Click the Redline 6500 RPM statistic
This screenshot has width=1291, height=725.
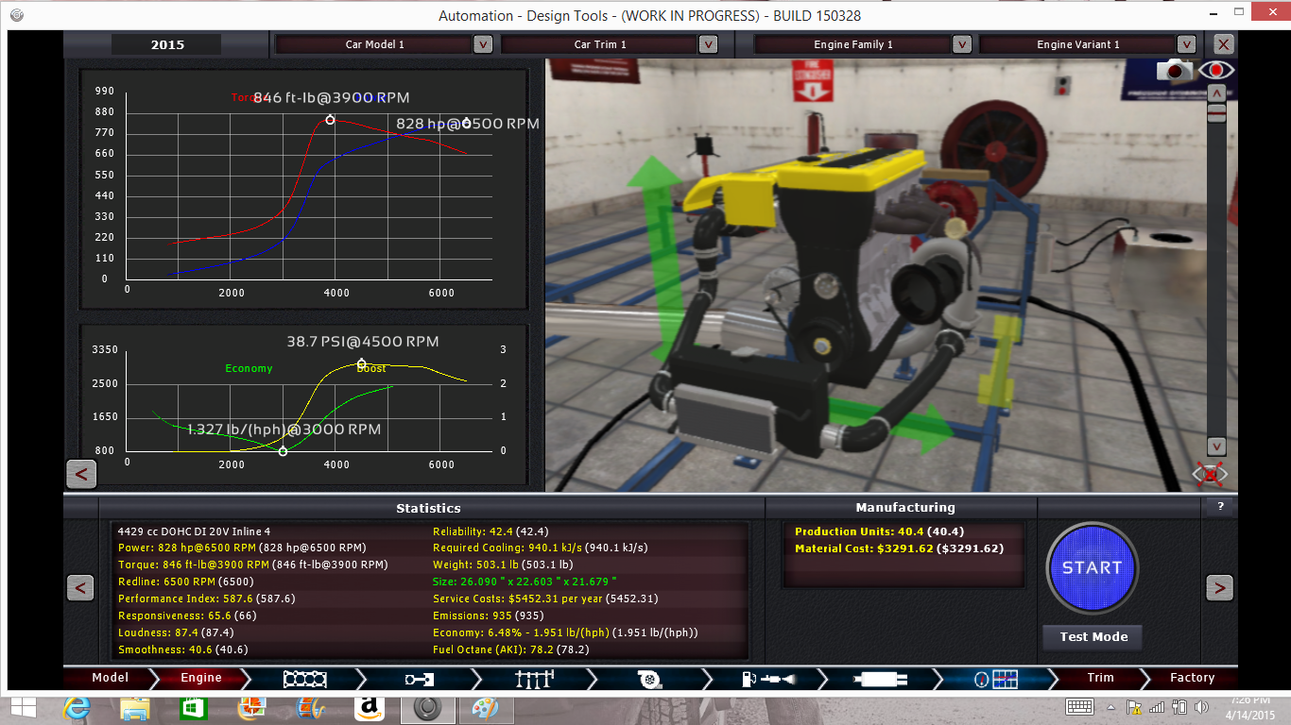[185, 582]
